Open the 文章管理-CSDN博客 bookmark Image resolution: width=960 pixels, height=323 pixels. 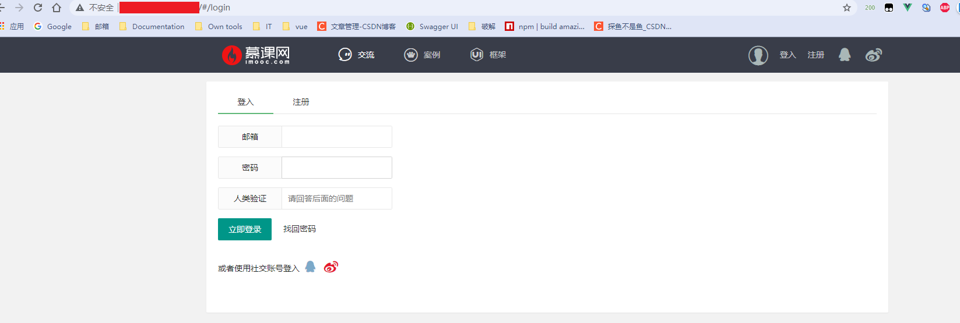tap(357, 26)
